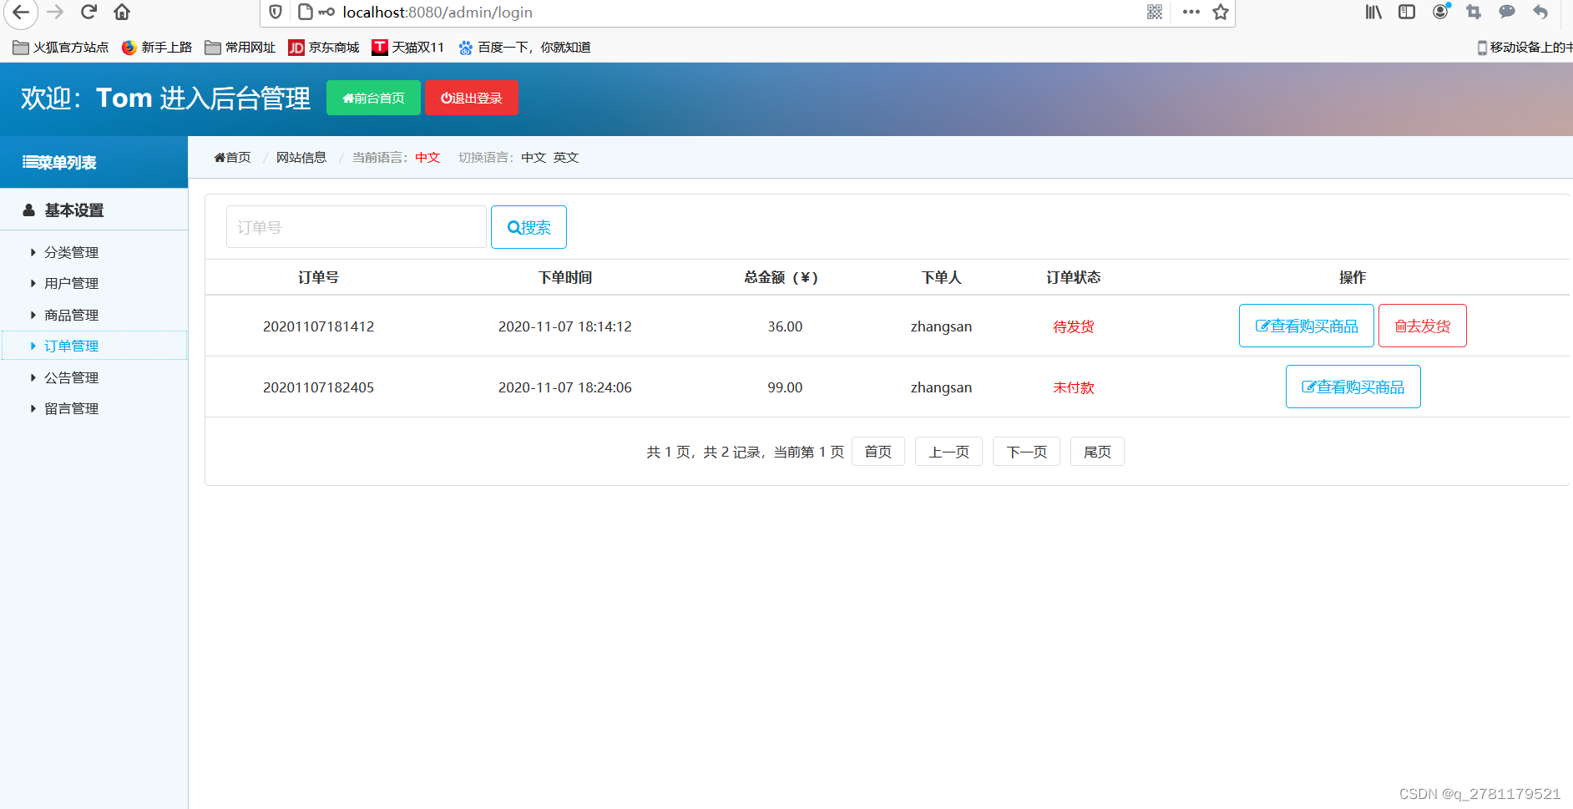1573x809 pixels.
Task: Go back with browser back arrow
Action: pos(20,12)
